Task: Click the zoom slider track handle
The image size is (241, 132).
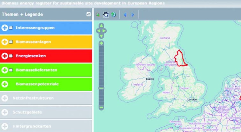Action: [x=102, y=88]
